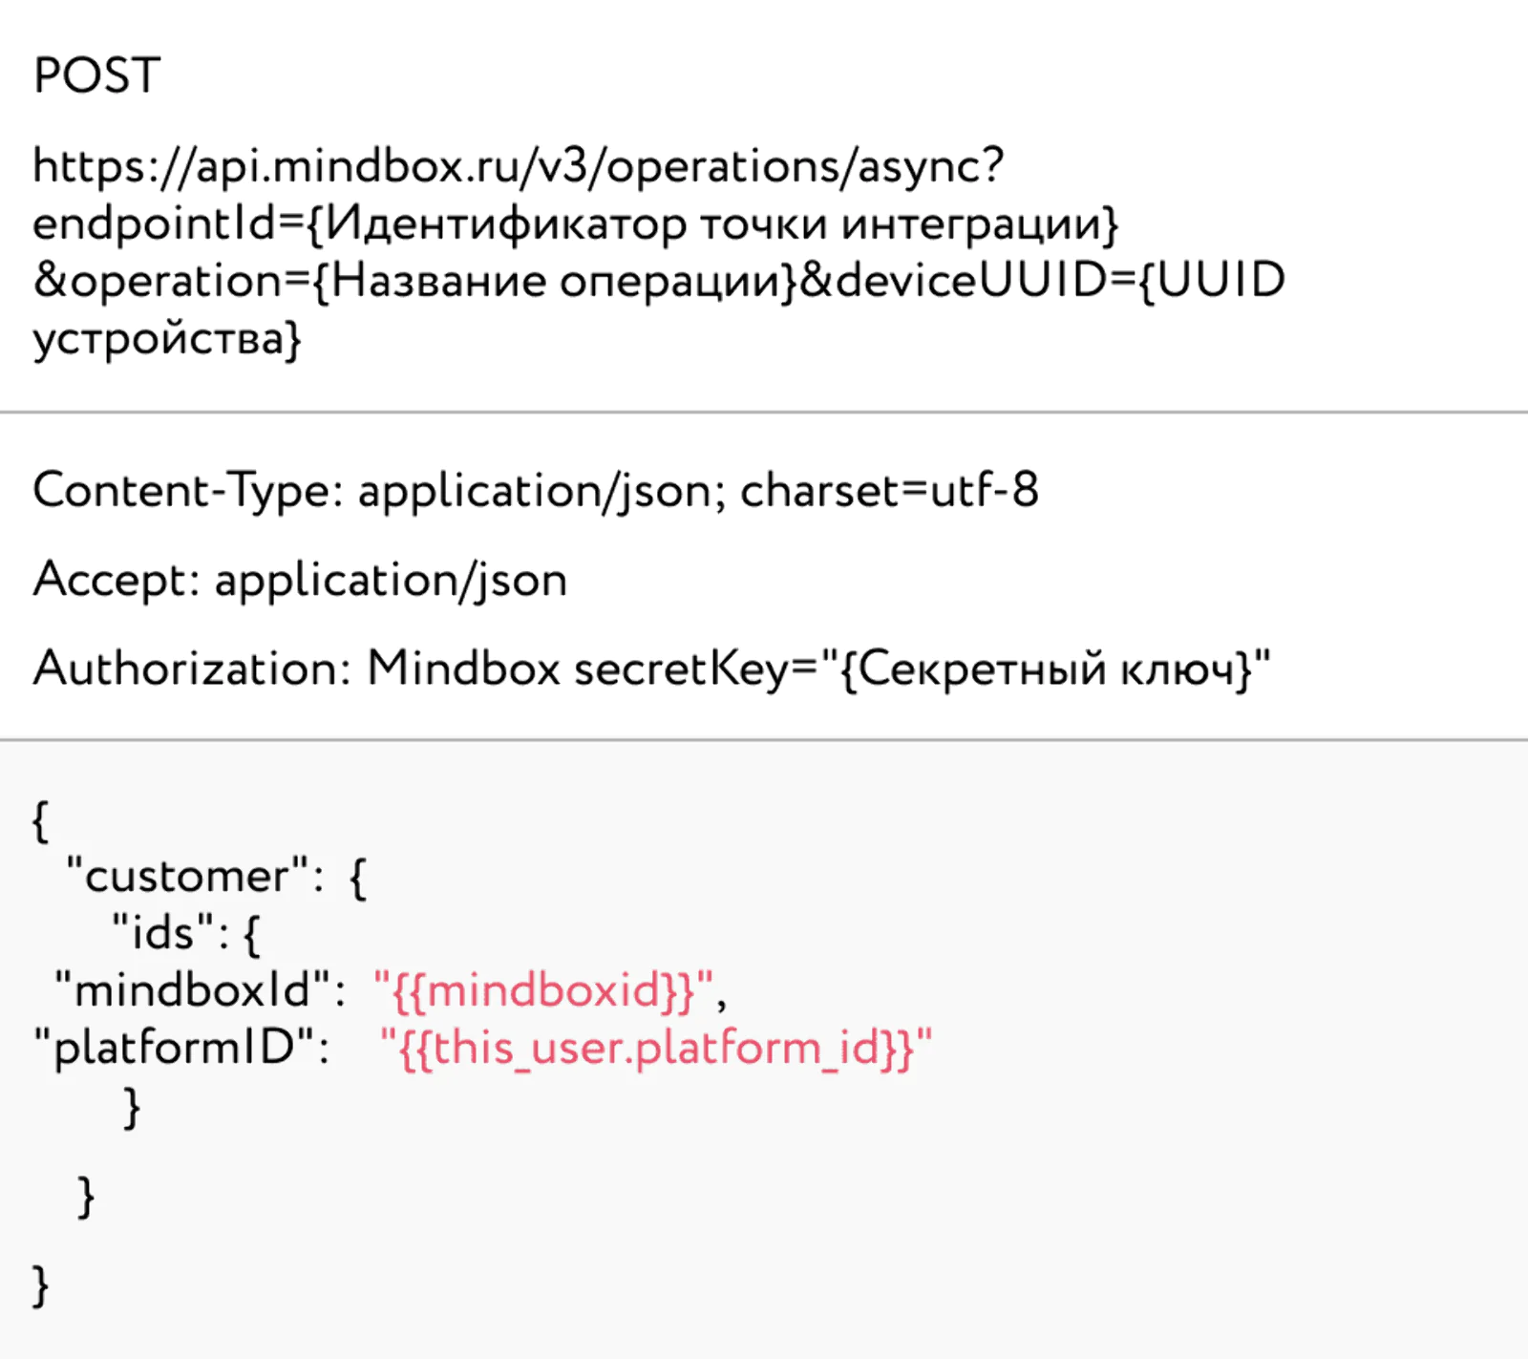Select the {{this_user.platform_id}} variable
Screen dimensions: 1528x1359
point(656,1048)
